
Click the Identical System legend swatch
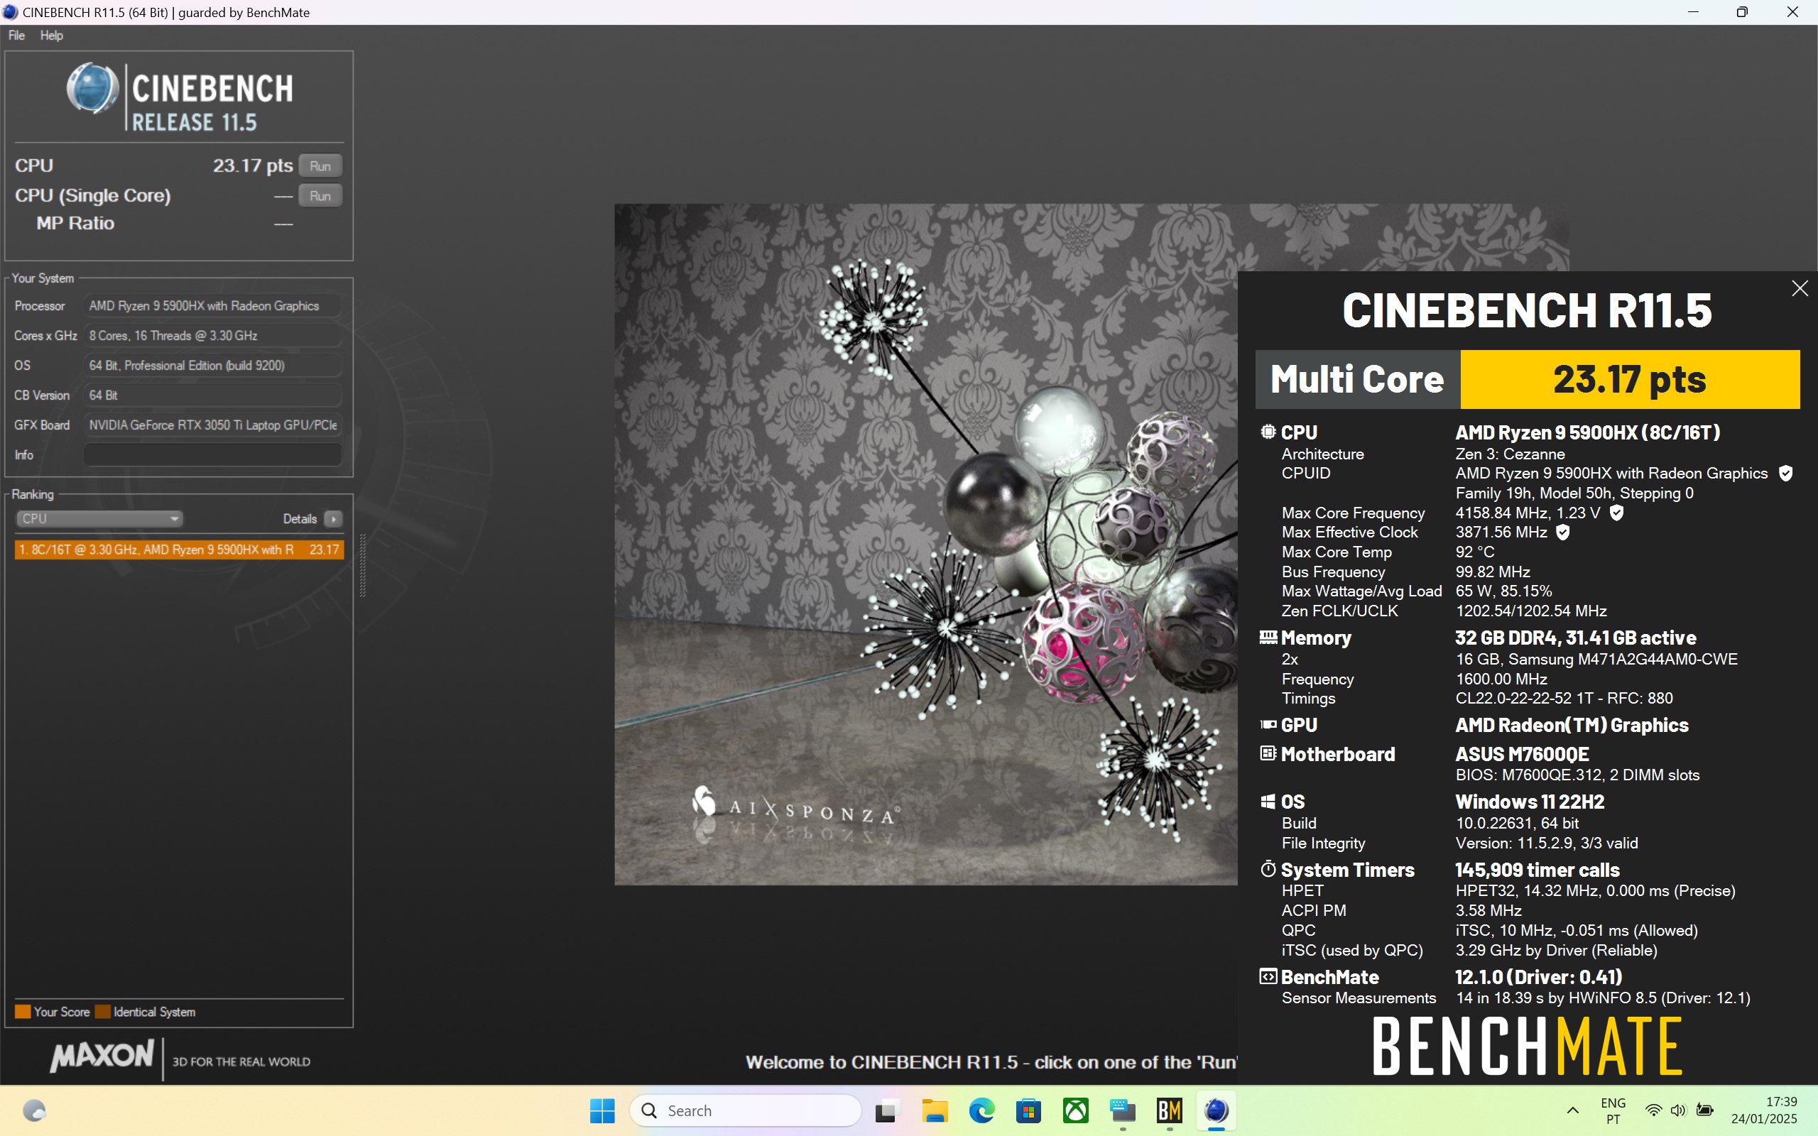(x=103, y=1011)
